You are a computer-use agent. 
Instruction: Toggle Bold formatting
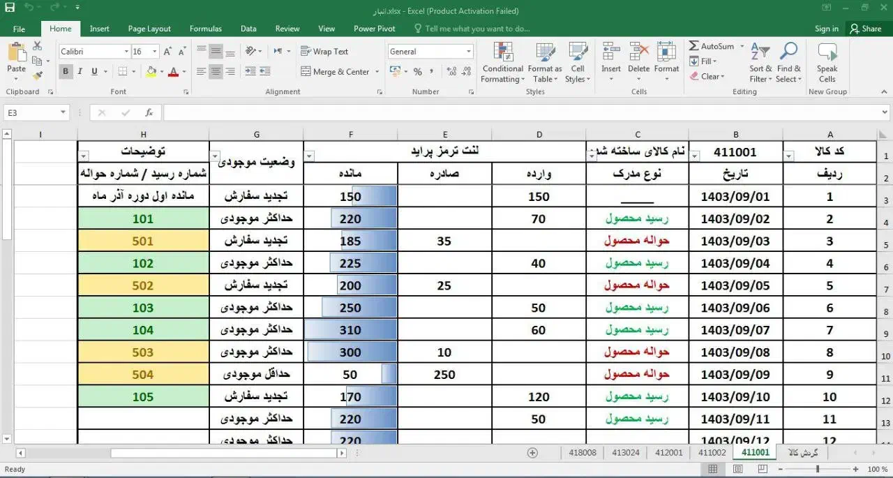tap(66, 71)
